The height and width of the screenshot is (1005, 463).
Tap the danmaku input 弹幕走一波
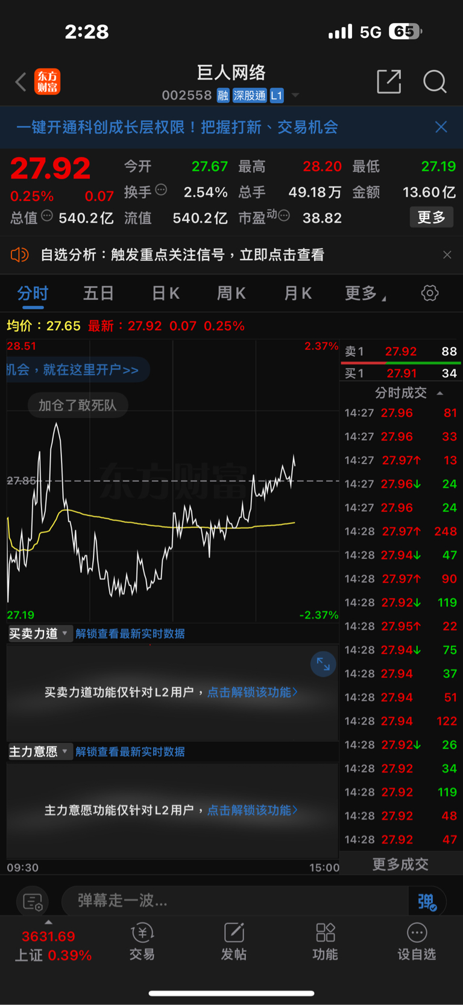[x=235, y=901]
